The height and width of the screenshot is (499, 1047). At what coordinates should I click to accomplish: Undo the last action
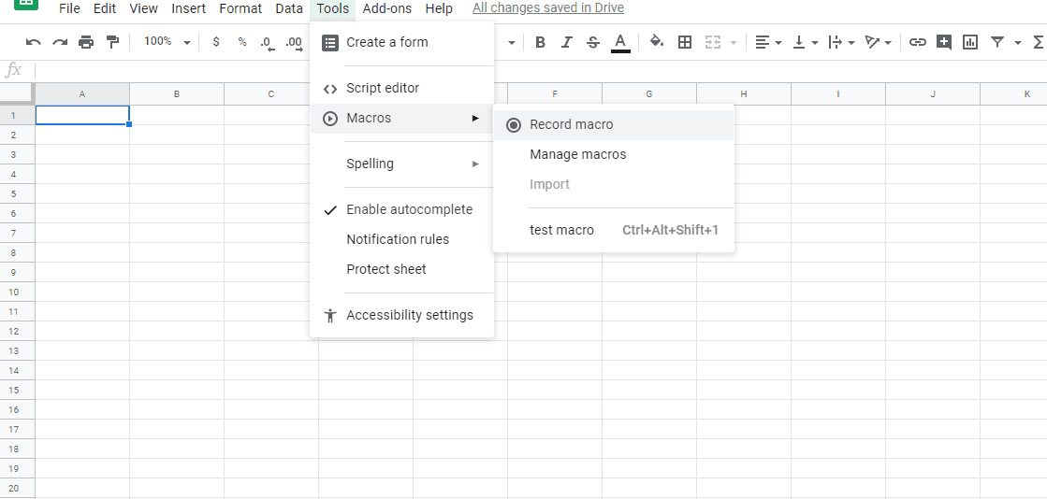pos(34,42)
